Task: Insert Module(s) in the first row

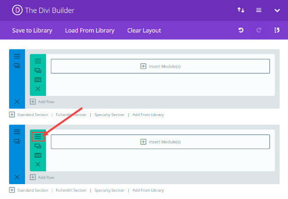Action: coord(160,66)
